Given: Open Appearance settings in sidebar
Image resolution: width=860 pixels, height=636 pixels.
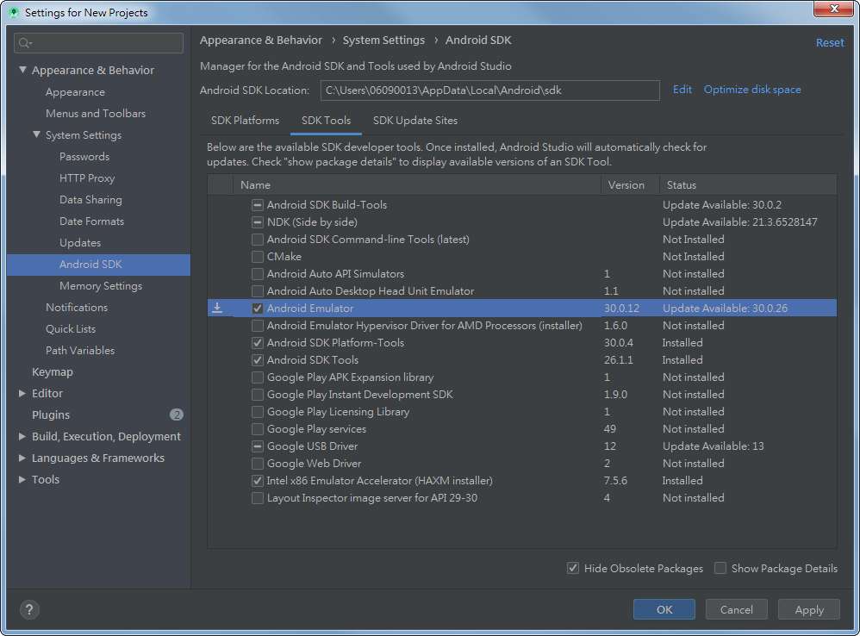Looking at the screenshot, I should pyautogui.click(x=75, y=91).
